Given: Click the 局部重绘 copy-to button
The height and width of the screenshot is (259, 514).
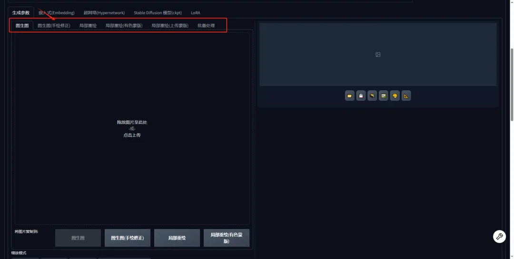Looking at the screenshot, I should click(177, 238).
